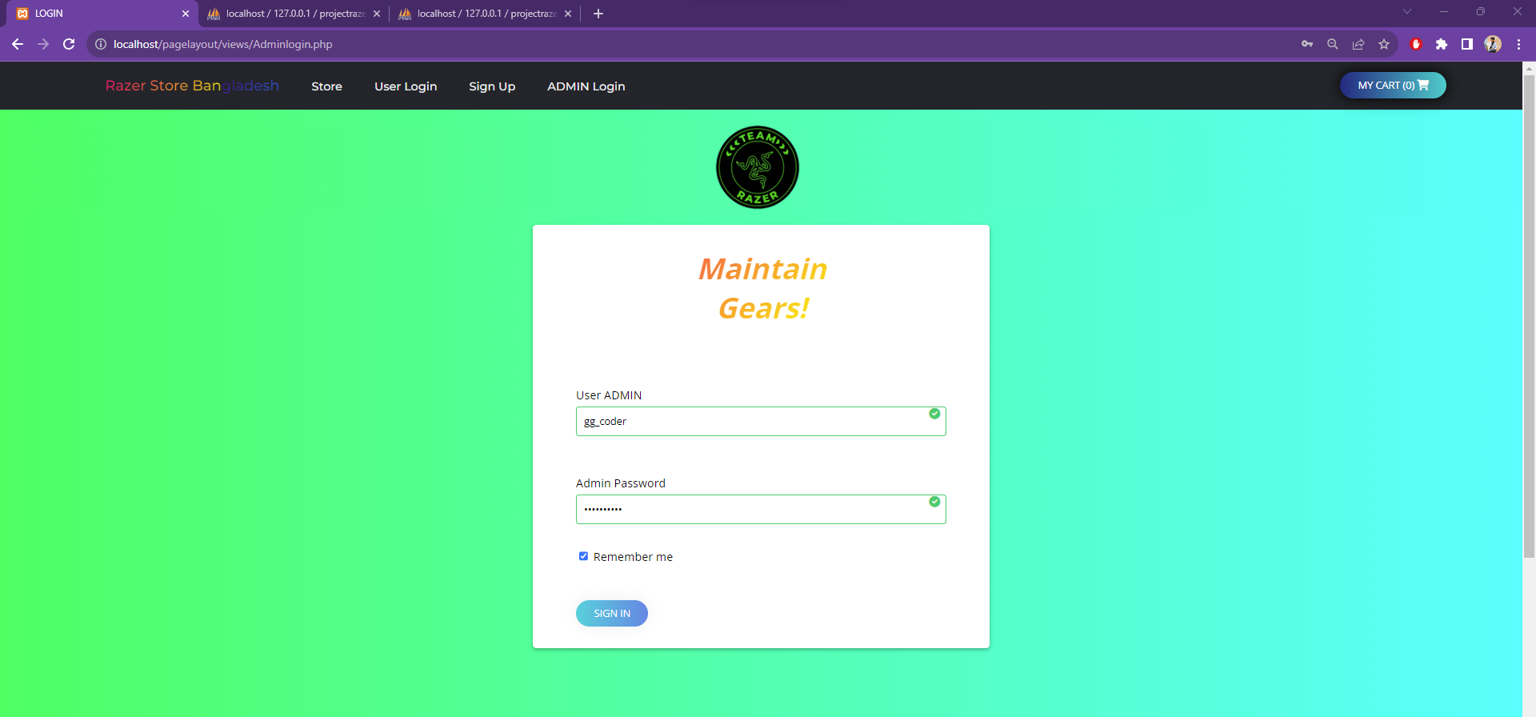Click the browser back arrow

point(18,44)
